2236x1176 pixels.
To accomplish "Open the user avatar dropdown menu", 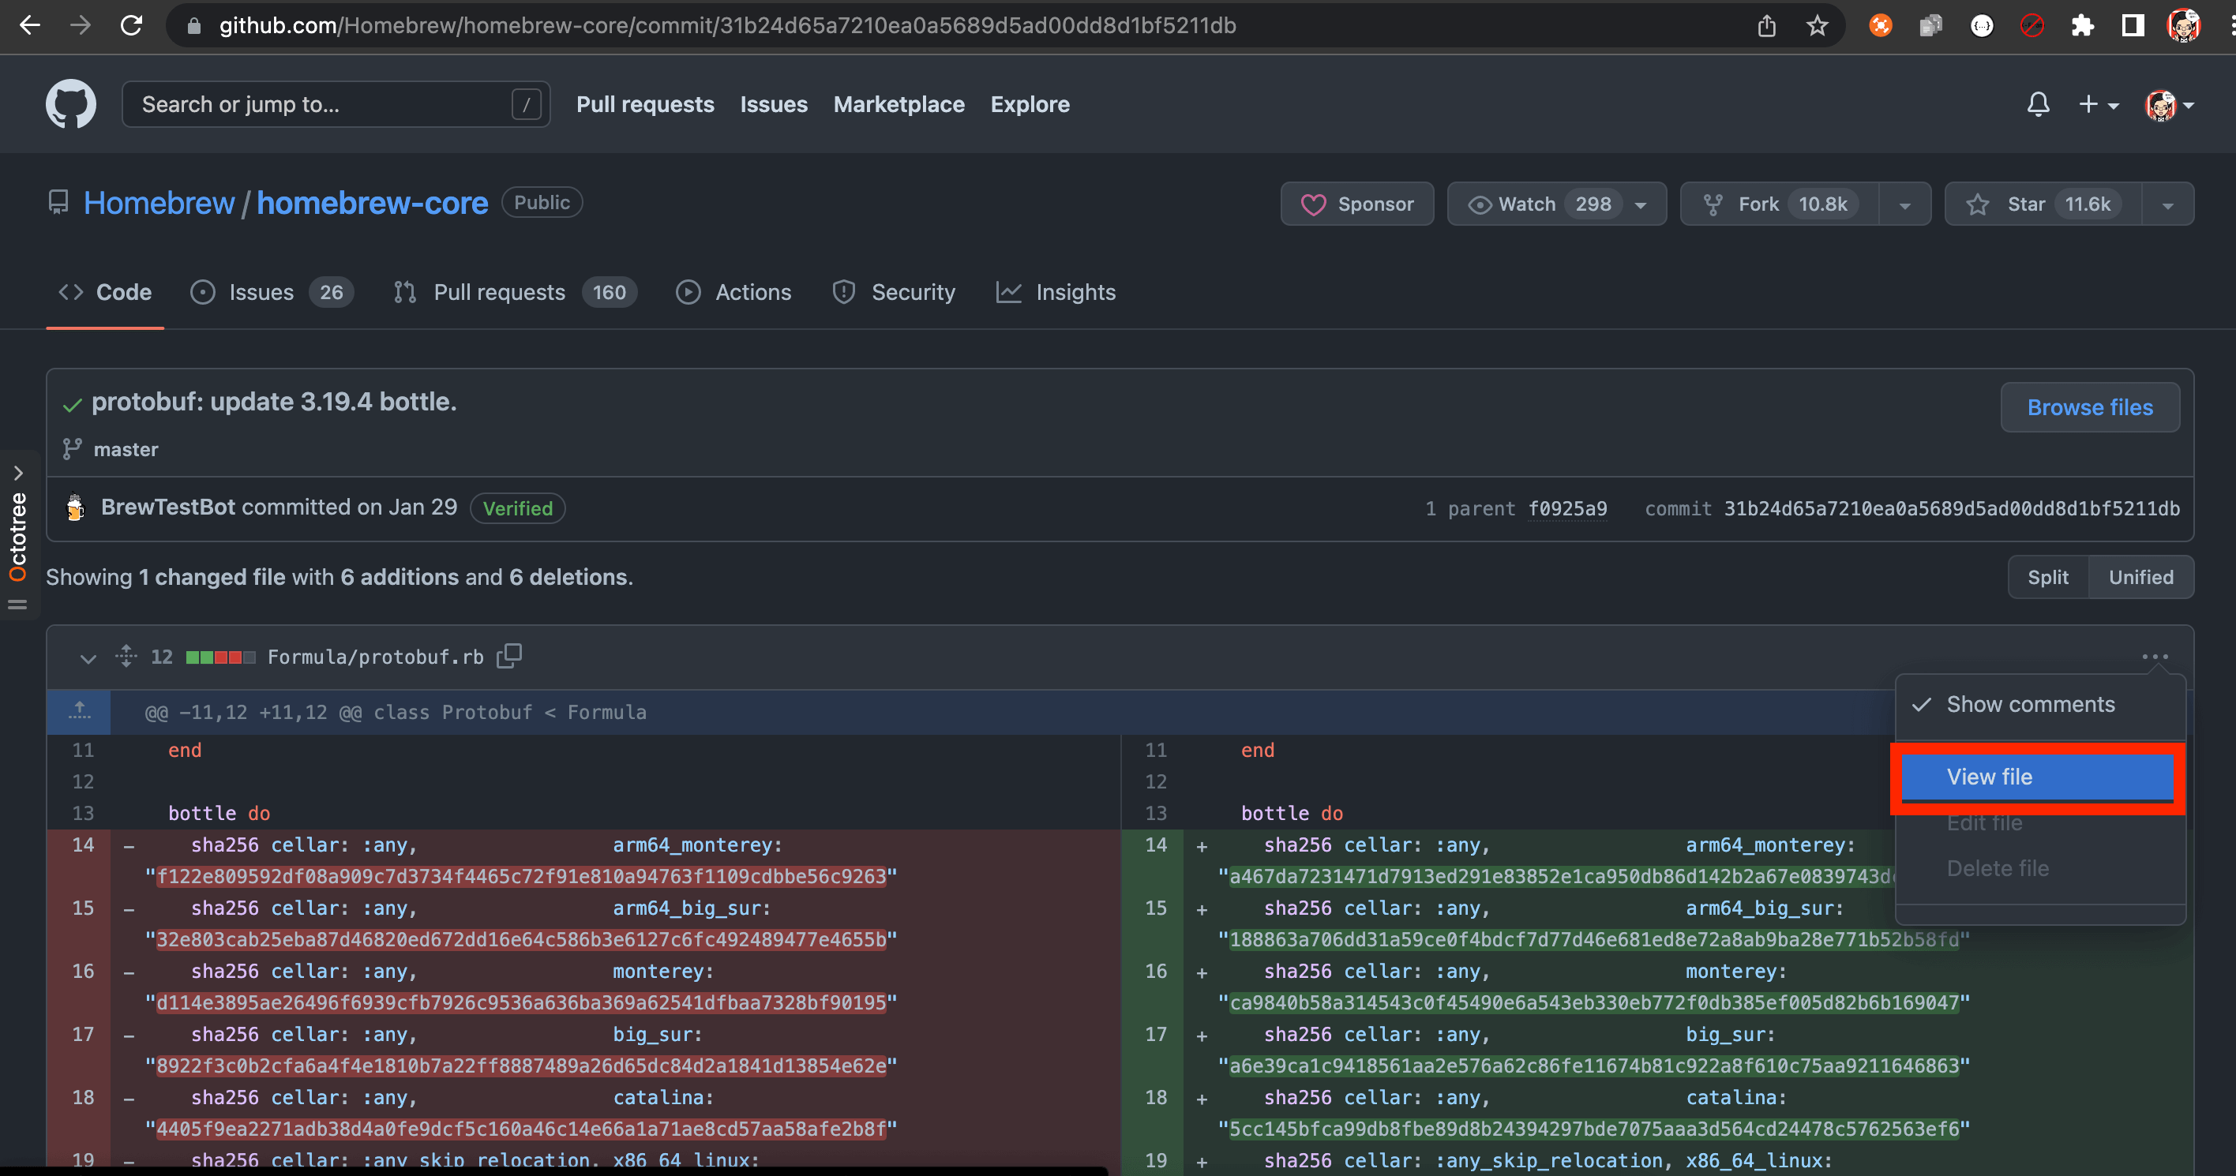I will tap(2168, 105).
